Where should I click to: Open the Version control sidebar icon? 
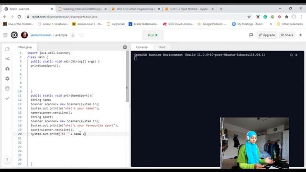[8, 59]
